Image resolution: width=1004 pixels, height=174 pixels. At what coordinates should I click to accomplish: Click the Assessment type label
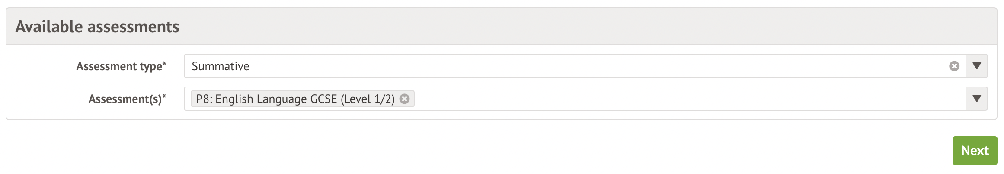click(x=119, y=66)
